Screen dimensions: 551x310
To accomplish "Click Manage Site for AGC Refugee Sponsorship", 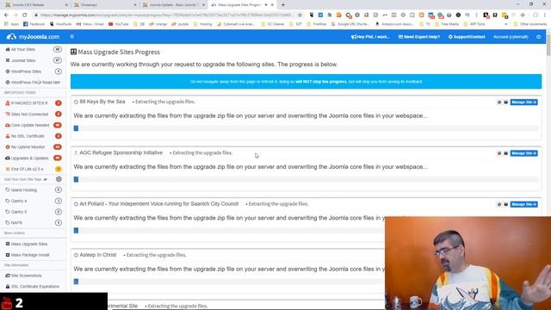I will [523, 153].
